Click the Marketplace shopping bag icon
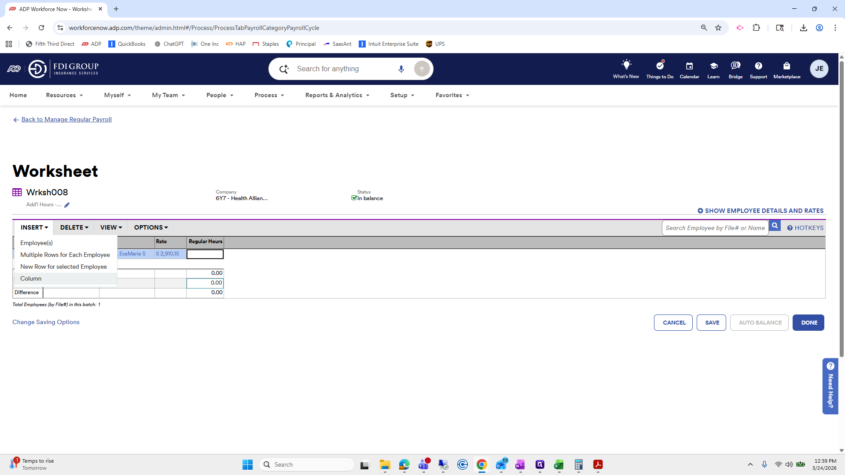Image resolution: width=845 pixels, height=475 pixels. [x=786, y=66]
